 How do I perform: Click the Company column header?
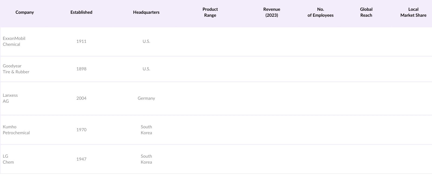point(25,12)
